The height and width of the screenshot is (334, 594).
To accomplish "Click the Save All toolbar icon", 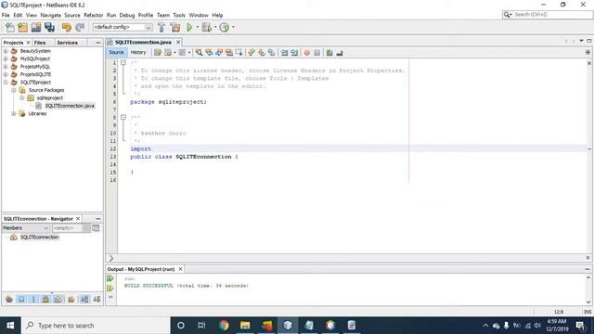I will [49, 27].
